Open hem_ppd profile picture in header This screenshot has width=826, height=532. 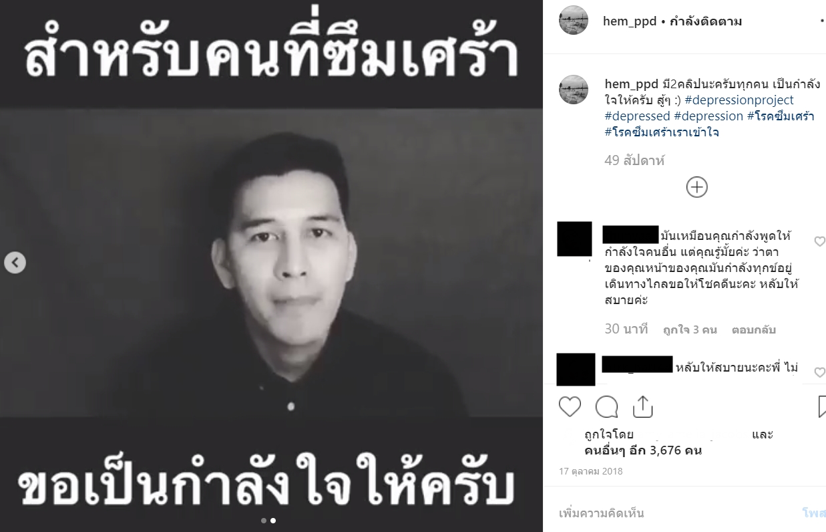pyautogui.click(x=574, y=20)
